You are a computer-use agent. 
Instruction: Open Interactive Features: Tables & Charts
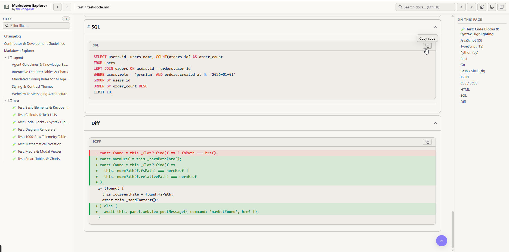click(40, 72)
